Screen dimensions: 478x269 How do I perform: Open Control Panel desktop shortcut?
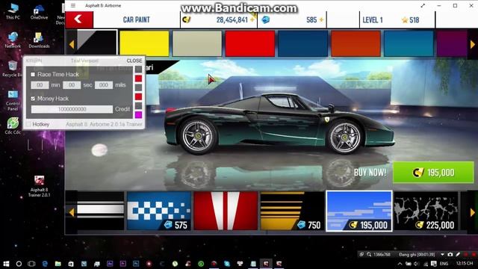tap(13, 100)
